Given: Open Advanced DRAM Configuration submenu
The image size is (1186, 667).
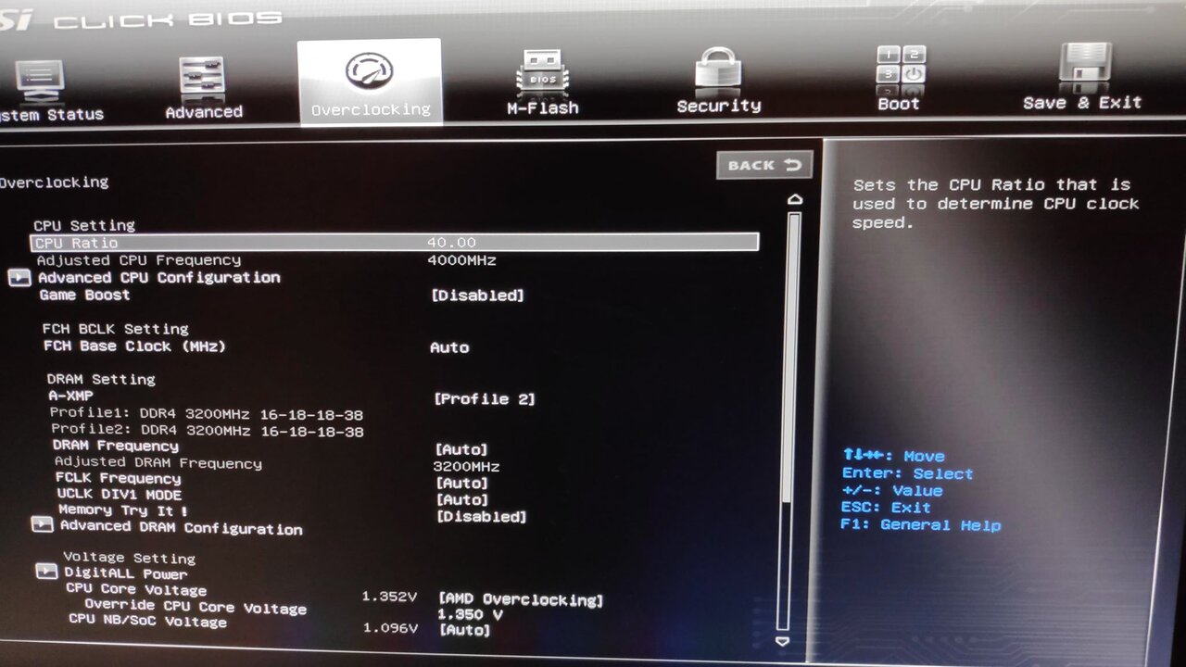Looking at the screenshot, I should [x=182, y=528].
